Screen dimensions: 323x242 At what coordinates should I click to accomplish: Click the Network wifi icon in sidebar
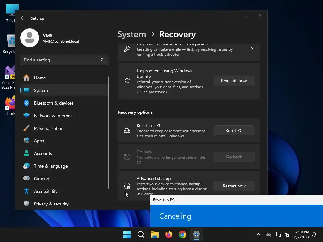point(26,115)
